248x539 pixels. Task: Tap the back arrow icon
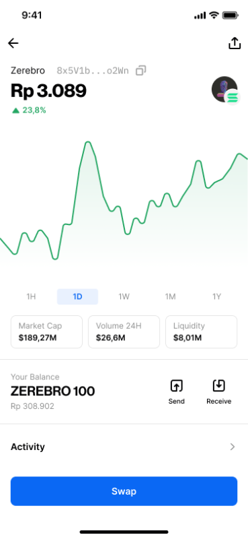pos(13,43)
